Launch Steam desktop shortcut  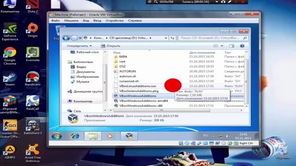[10, 79]
